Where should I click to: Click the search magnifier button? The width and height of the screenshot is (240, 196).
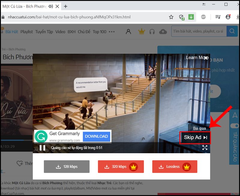[232, 31]
